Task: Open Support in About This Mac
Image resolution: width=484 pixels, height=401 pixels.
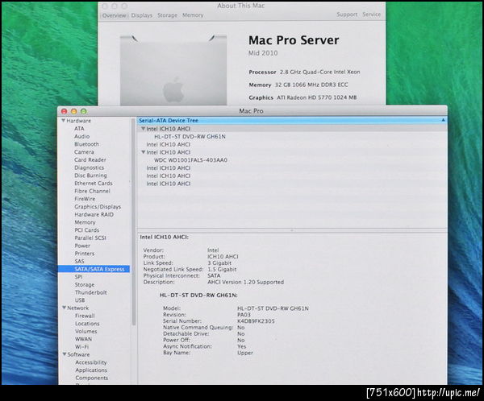Action: (x=347, y=14)
